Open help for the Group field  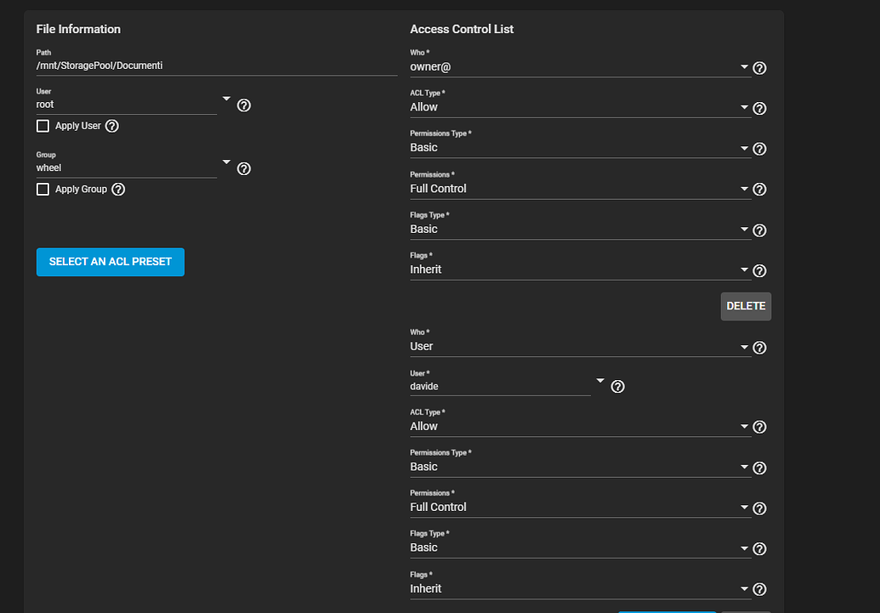(244, 168)
